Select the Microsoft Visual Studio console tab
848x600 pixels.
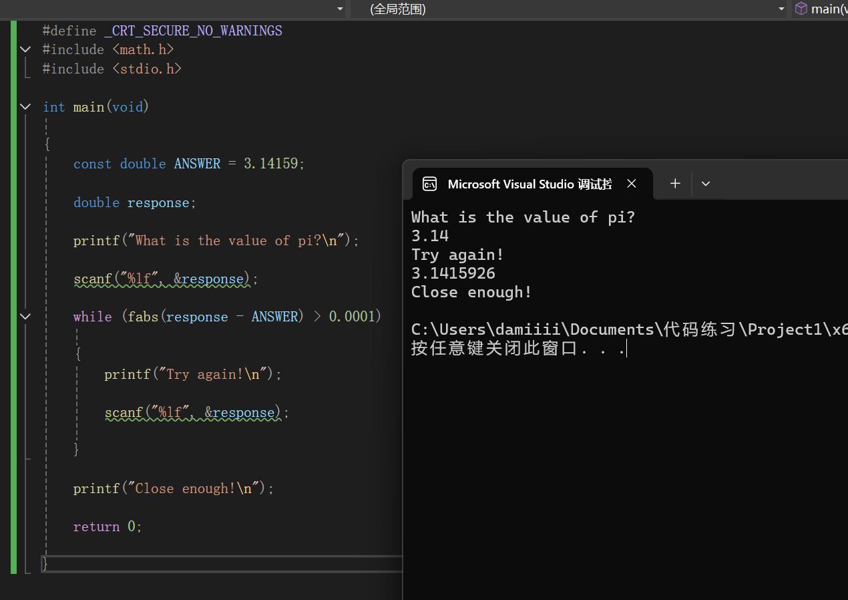tap(529, 184)
